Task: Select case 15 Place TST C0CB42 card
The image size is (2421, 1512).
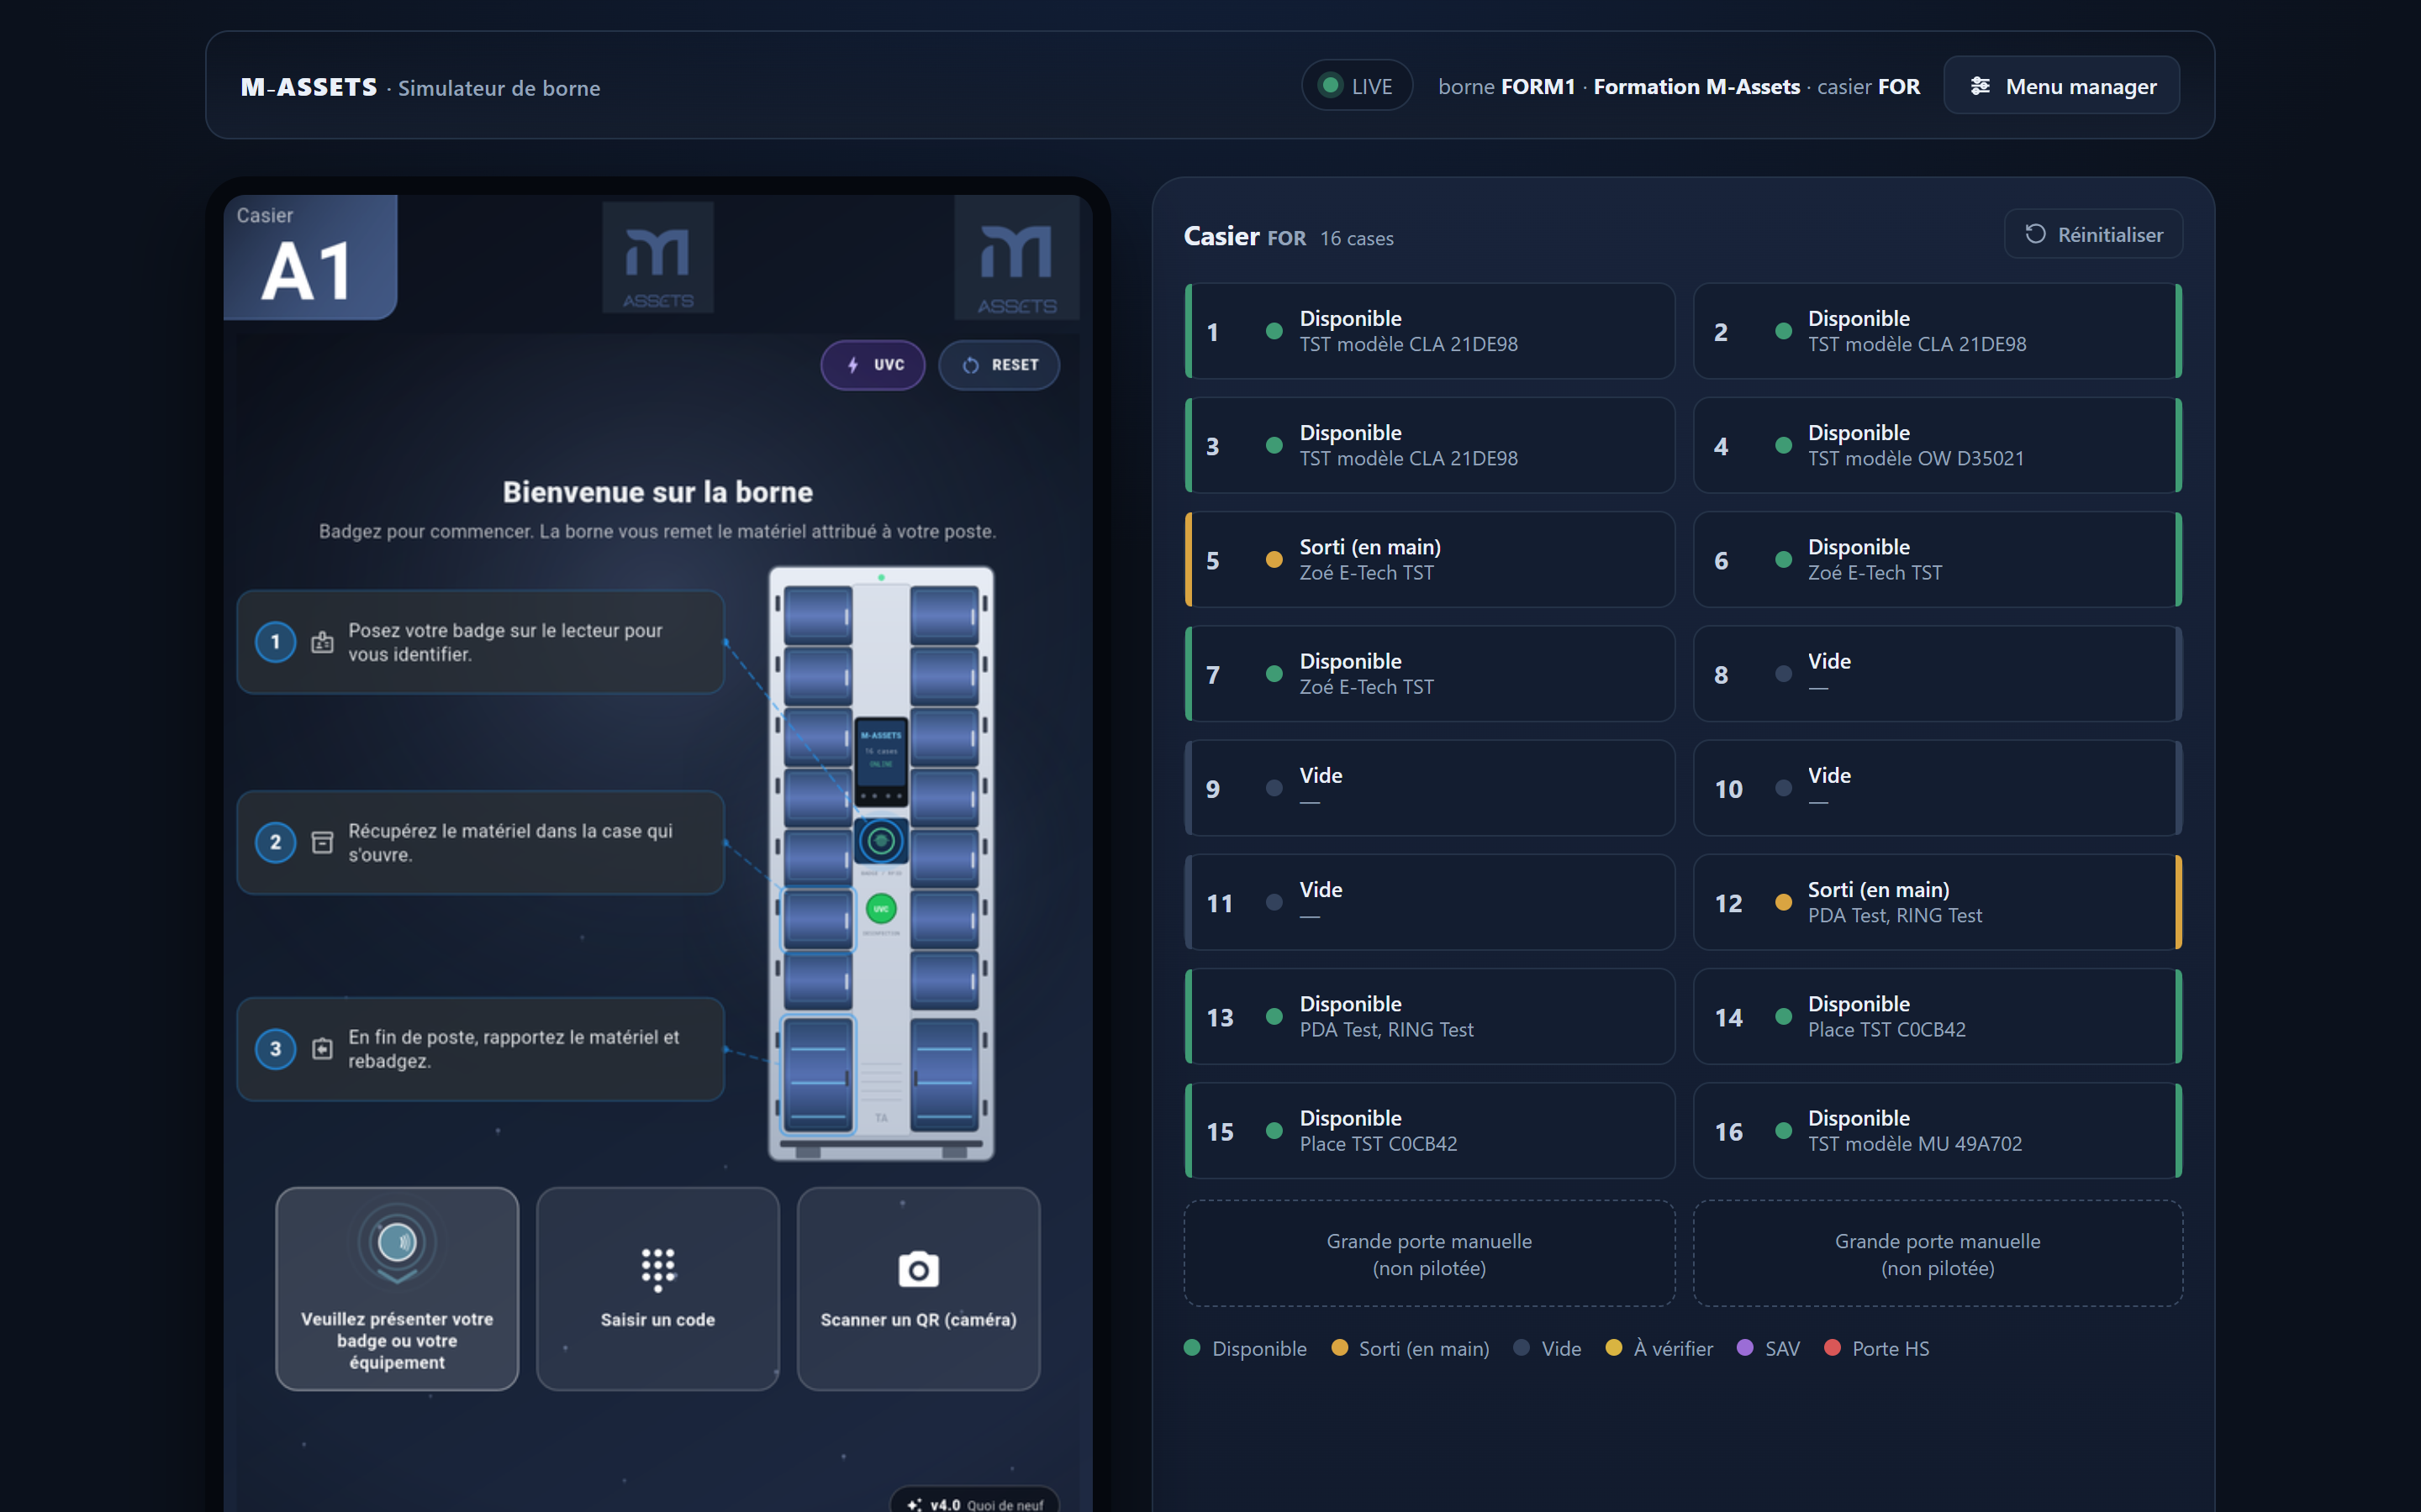Action: click(x=1428, y=1131)
